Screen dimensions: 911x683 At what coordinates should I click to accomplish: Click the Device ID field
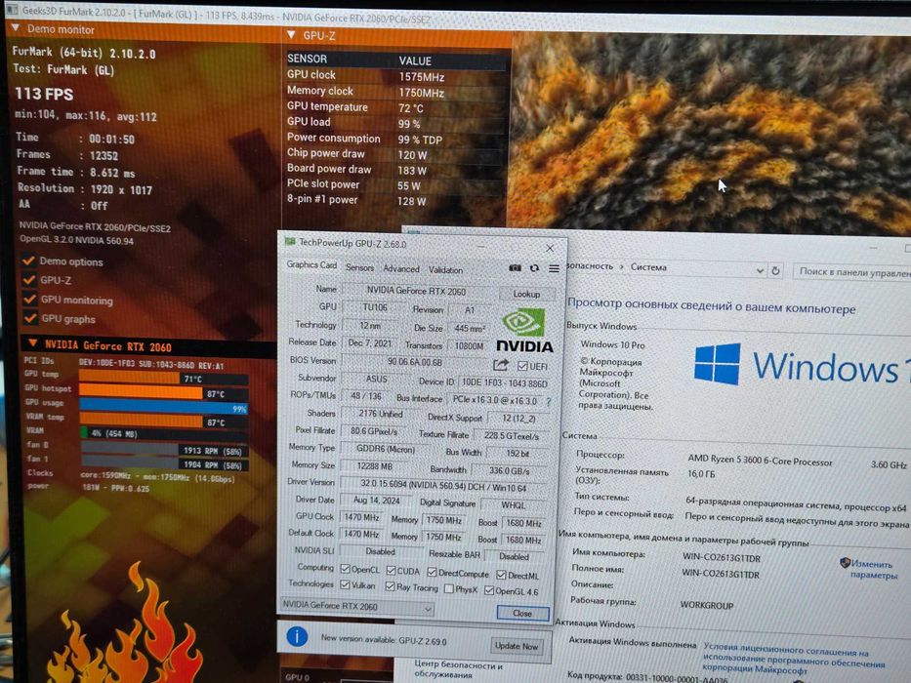[503, 383]
